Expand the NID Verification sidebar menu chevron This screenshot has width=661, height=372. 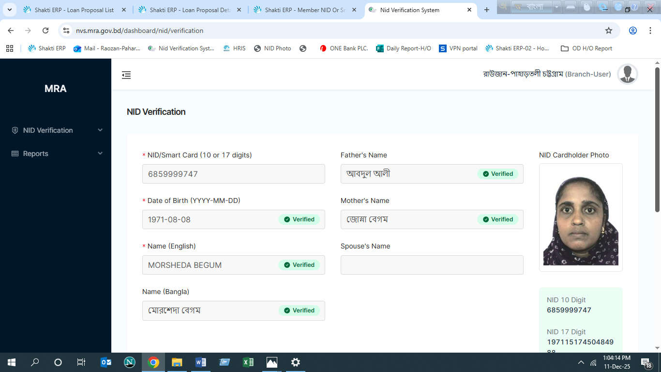pos(100,130)
